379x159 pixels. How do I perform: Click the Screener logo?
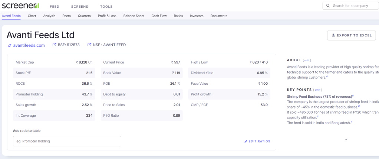(20, 6)
